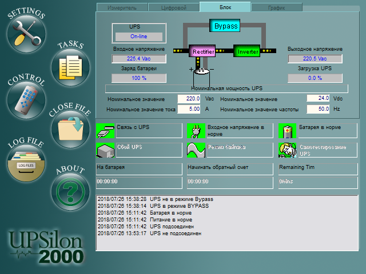Click the Связь с UPS status label

tap(149, 131)
